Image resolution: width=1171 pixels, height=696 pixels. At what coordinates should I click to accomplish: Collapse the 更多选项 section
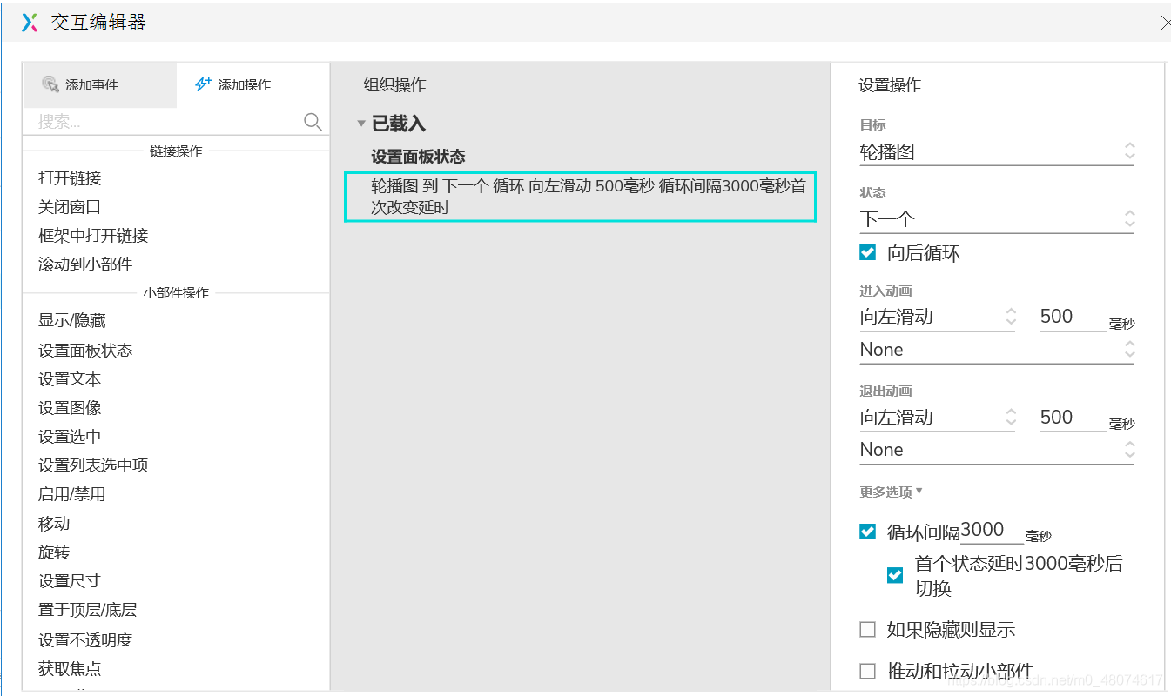point(892,492)
